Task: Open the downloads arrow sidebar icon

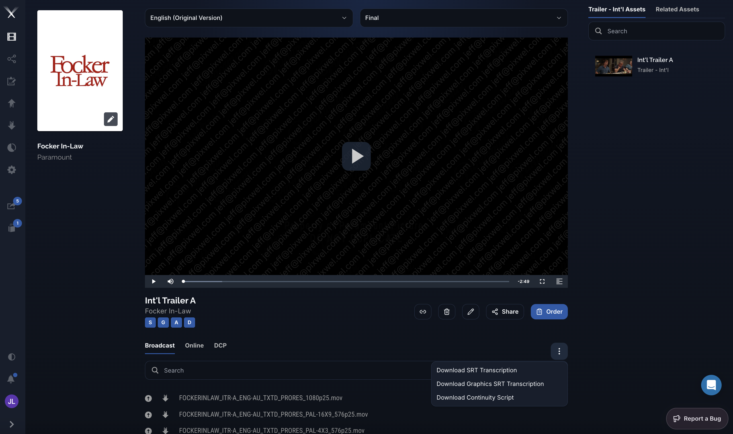Action: 11,125
